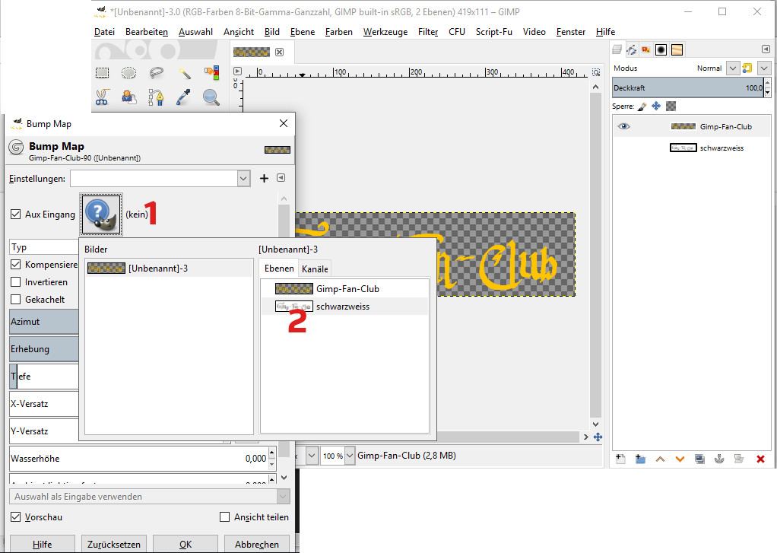Select the Free Select lasso tool
Image resolution: width=777 pixels, height=553 pixels.
[157, 73]
